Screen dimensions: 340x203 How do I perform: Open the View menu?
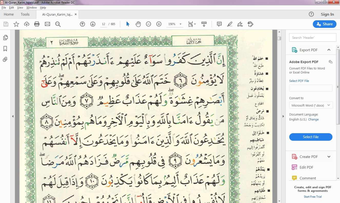tap(20, 7)
